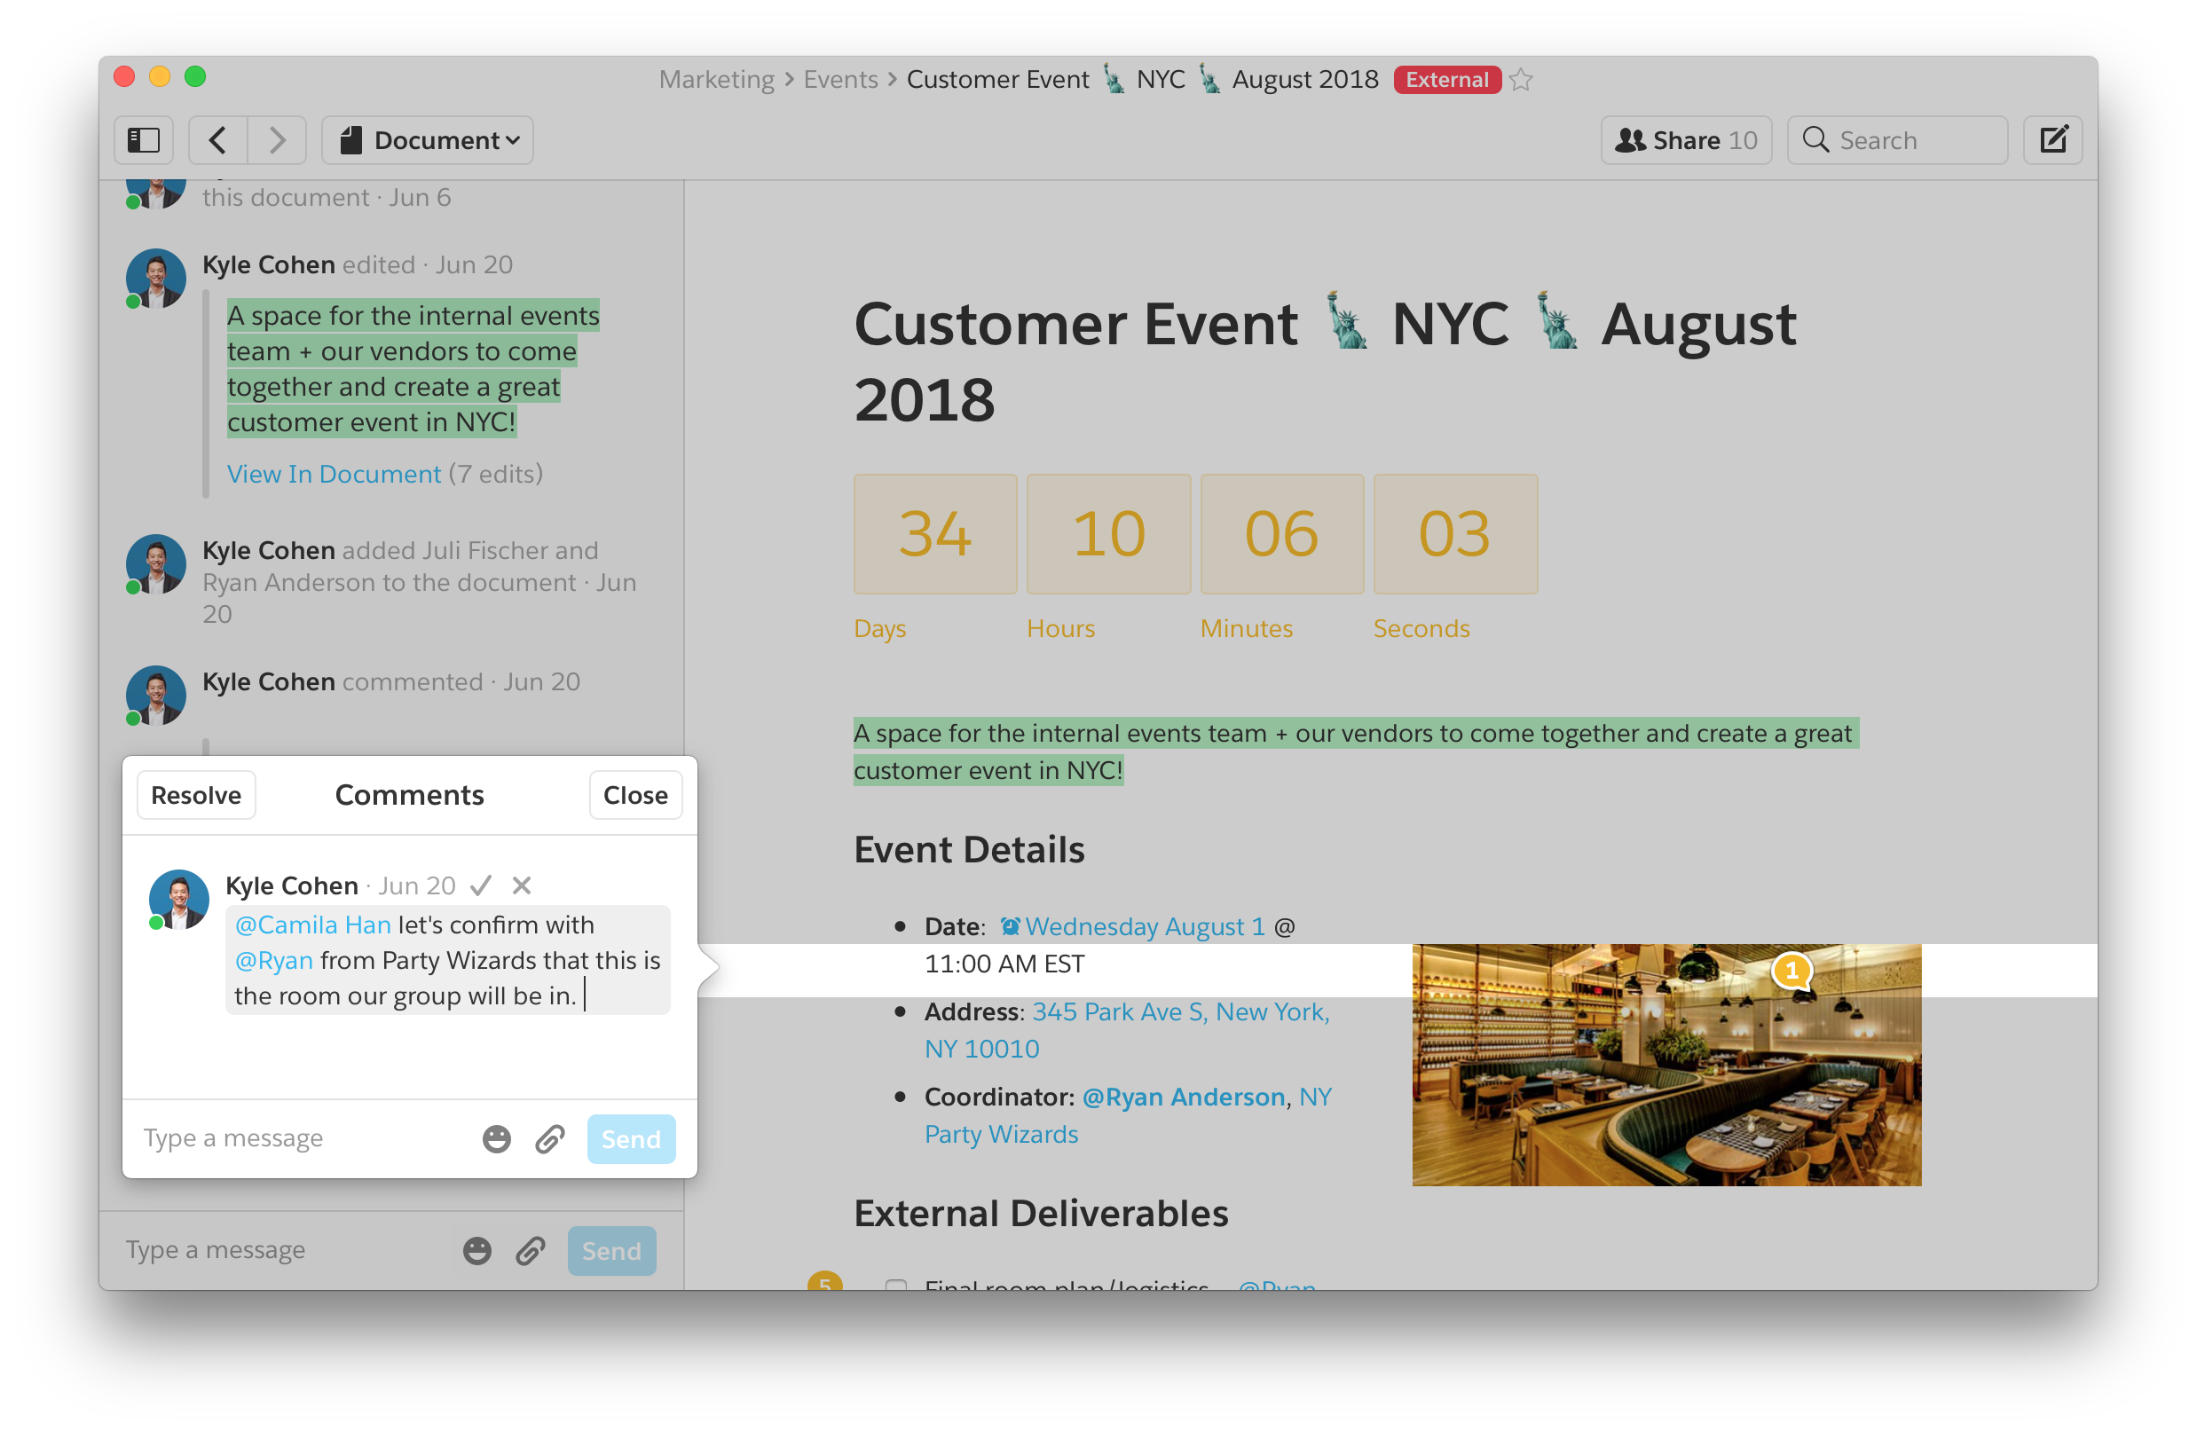
Task: Delete Kyle's comment with the X
Action: click(522, 885)
